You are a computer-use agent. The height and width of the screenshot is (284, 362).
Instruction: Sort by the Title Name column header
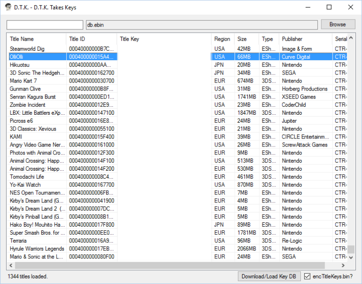tap(37, 39)
